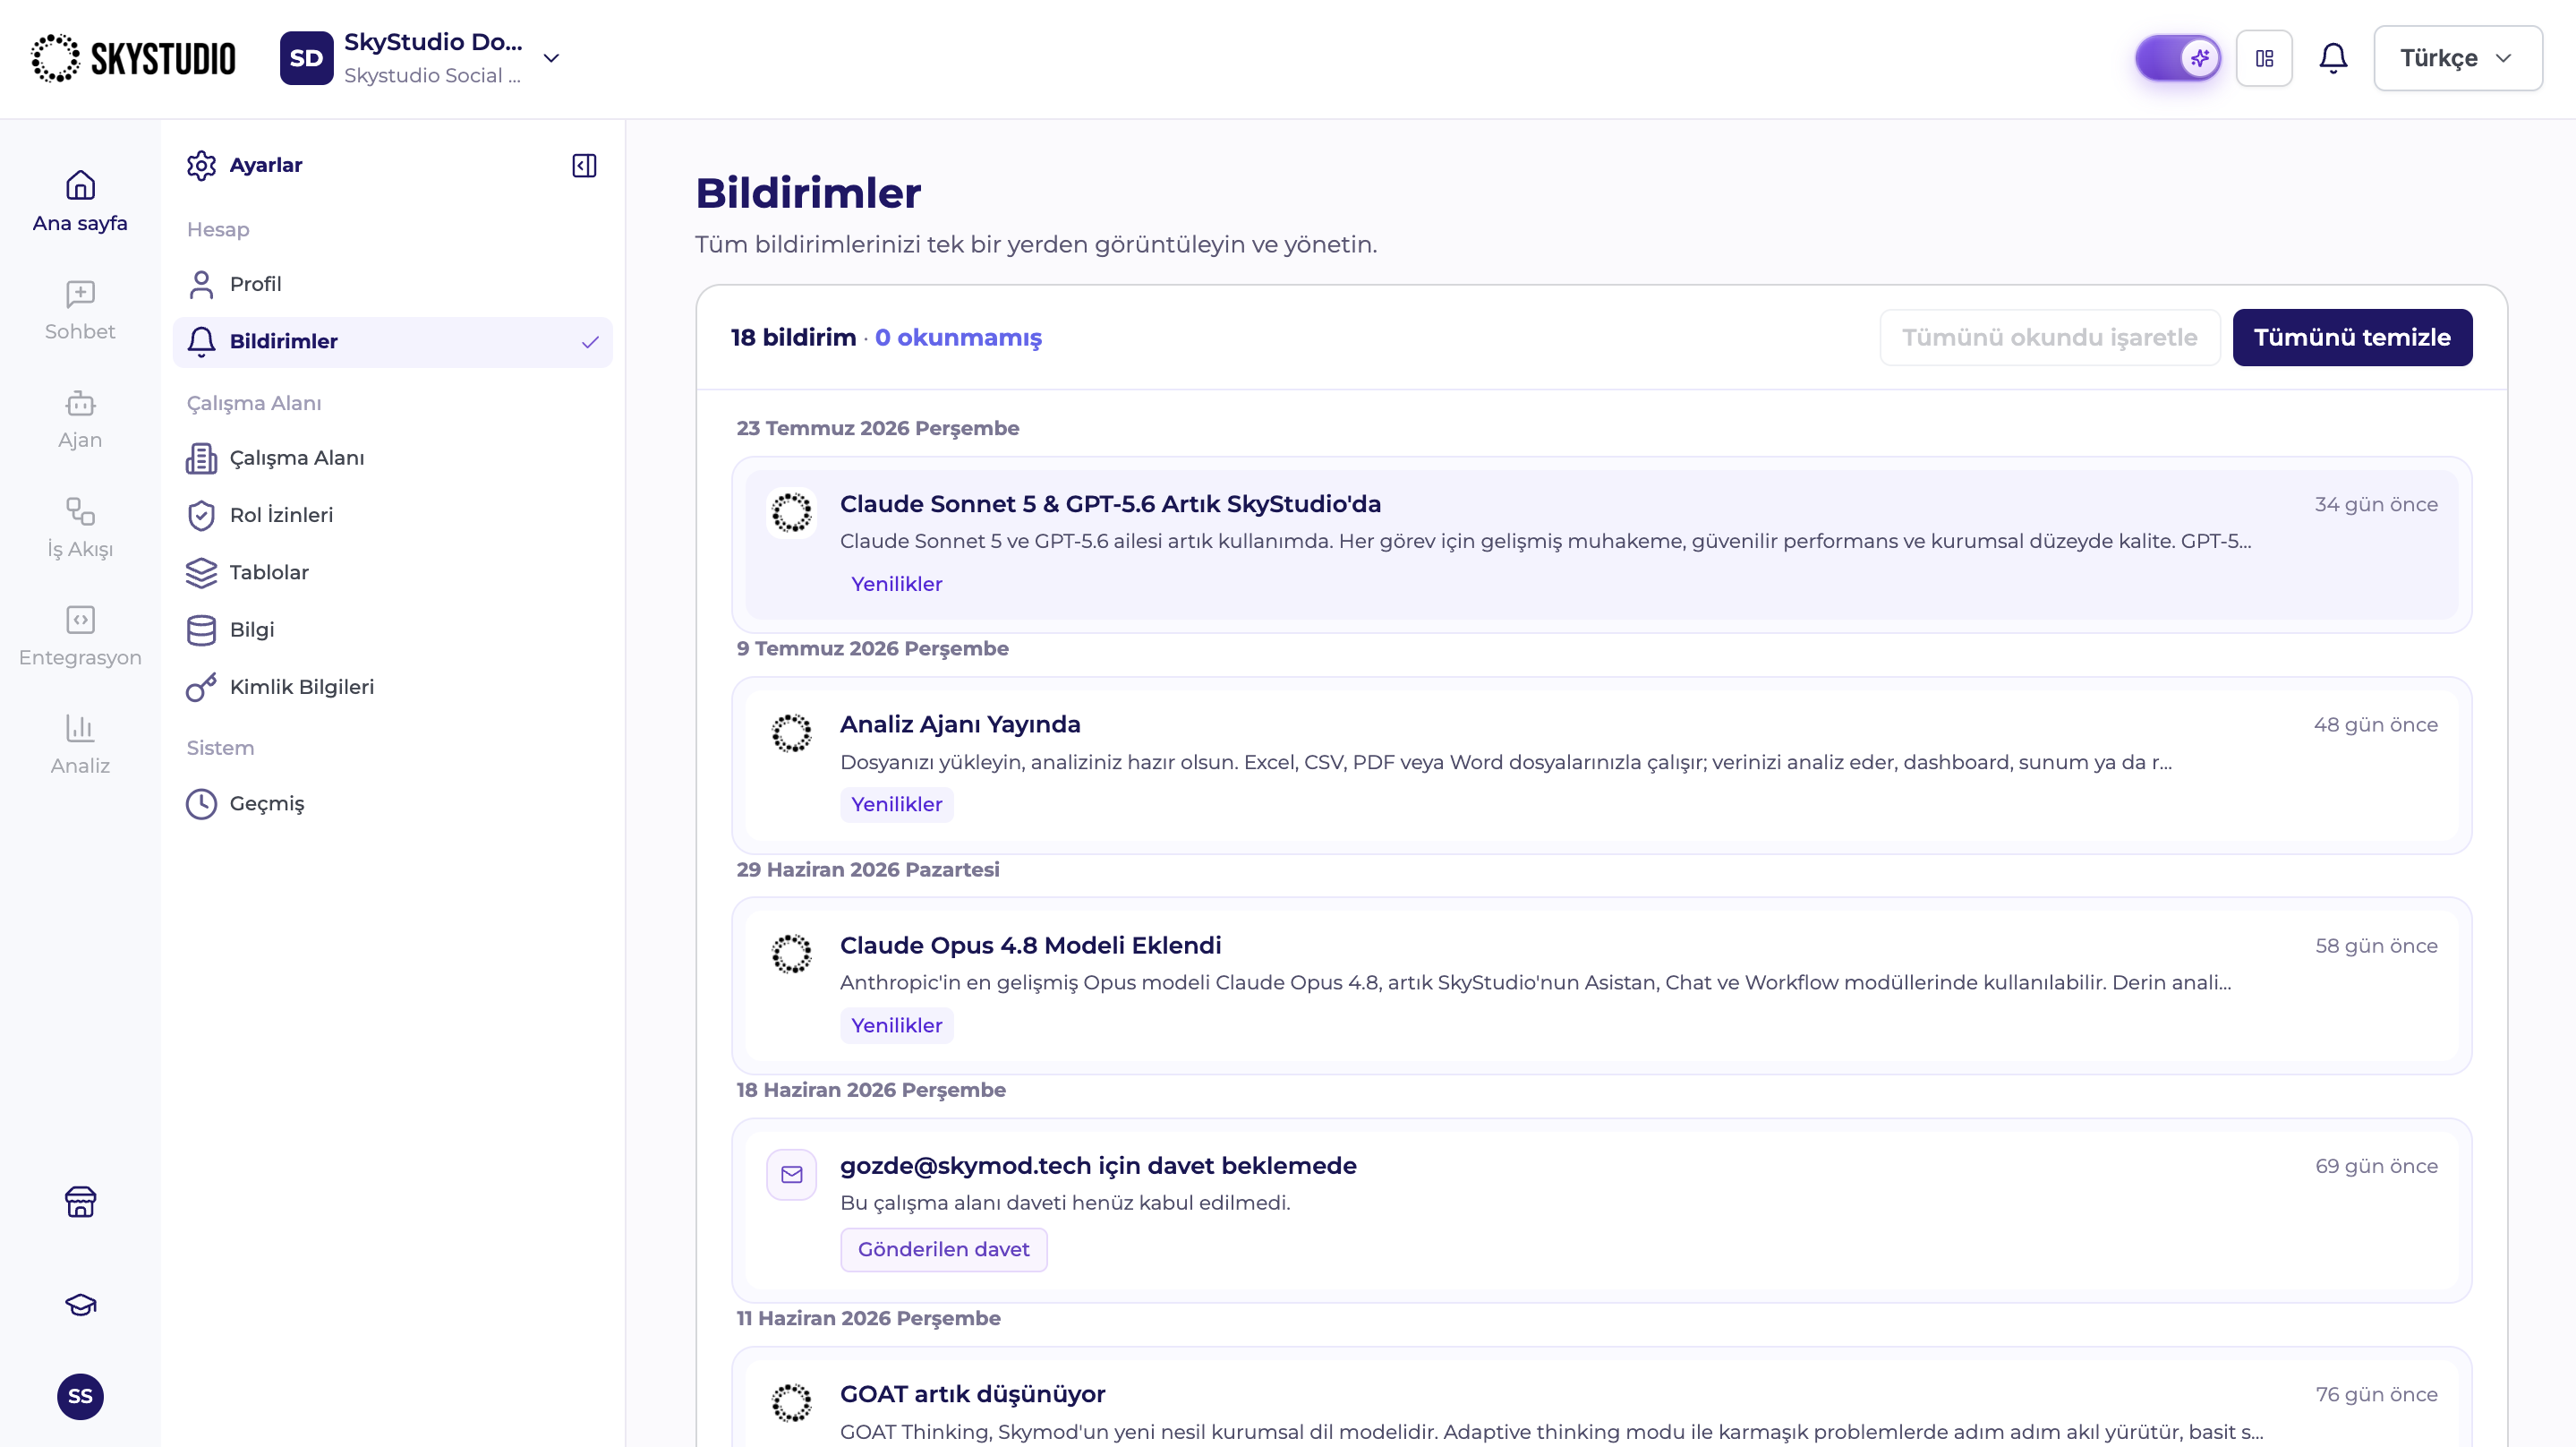Open the Claude Opus 4.8 Modeli Eklendi title
The height and width of the screenshot is (1447, 2576).
[1030, 945]
